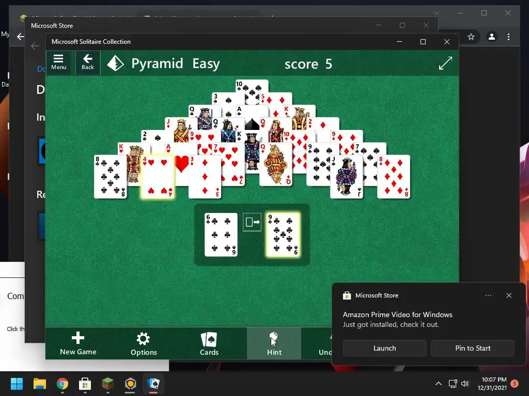Open the Cards deck selection icon
529x396 pixels.
[209, 344]
